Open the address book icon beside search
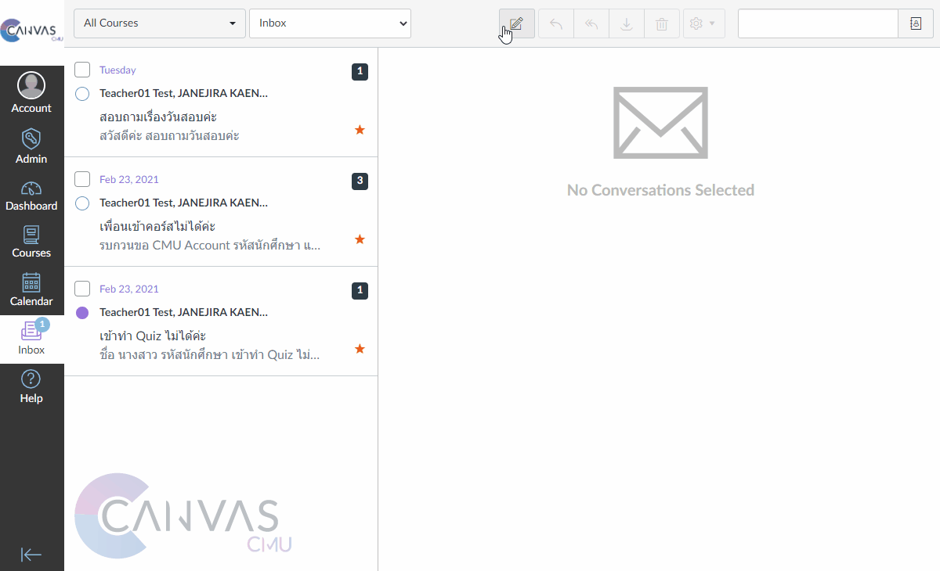The width and height of the screenshot is (940, 571). tap(916, 23)
